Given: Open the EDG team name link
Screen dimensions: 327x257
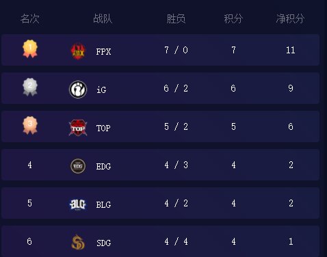Looking at the screenshot, I should (x=103, y=167).
